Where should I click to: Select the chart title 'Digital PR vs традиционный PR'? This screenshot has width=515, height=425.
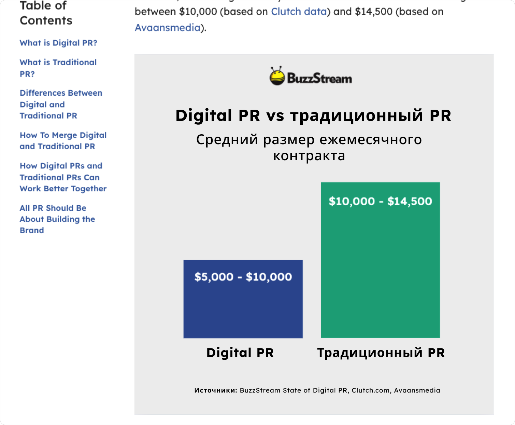point(313,115)
